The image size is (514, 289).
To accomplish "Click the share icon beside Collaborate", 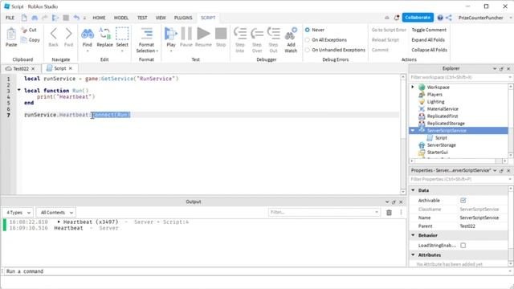I will coord(448,18).
